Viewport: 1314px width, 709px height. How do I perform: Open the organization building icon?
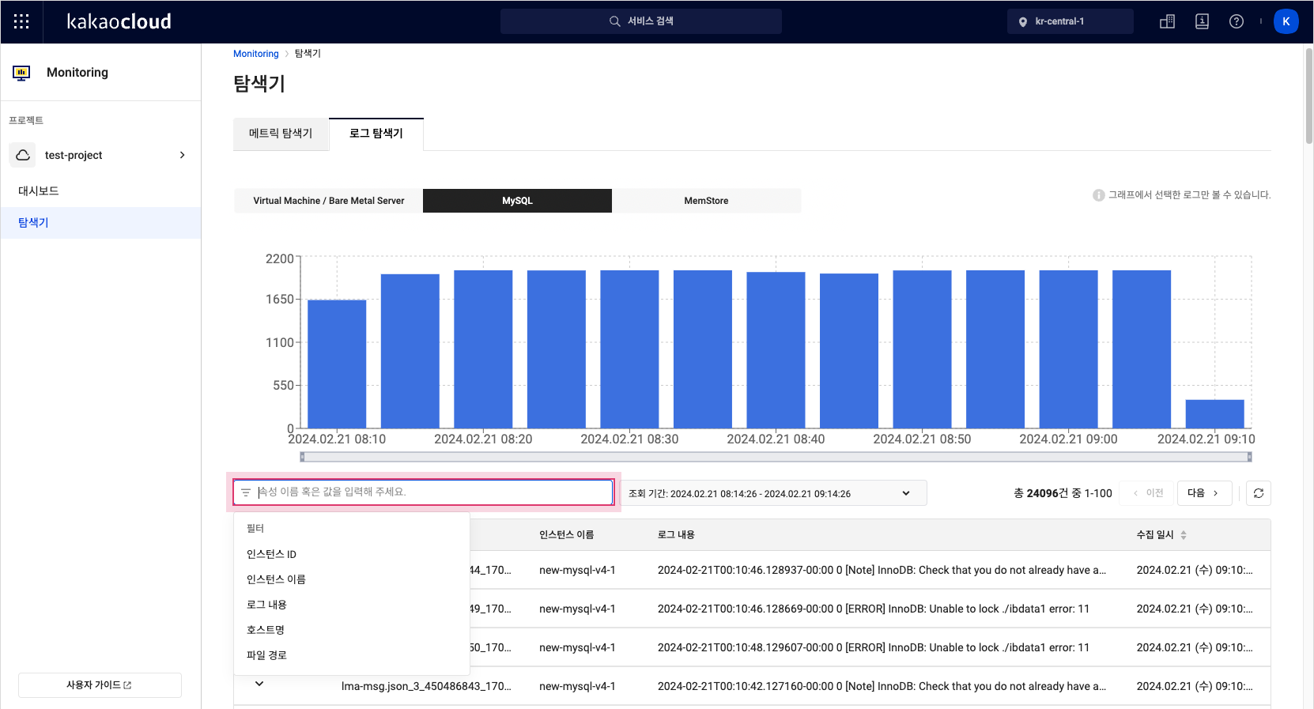[1167, 21]
